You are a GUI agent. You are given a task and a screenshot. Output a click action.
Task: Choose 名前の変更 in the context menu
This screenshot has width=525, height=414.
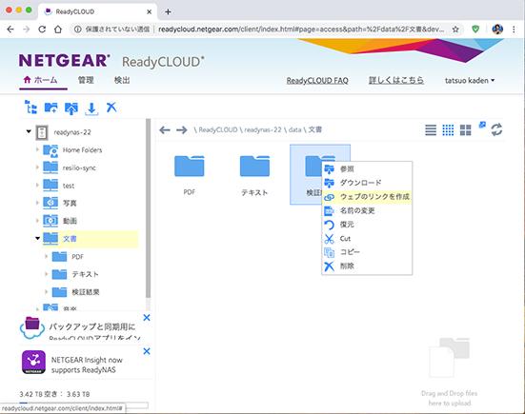(x=367, y=210)
